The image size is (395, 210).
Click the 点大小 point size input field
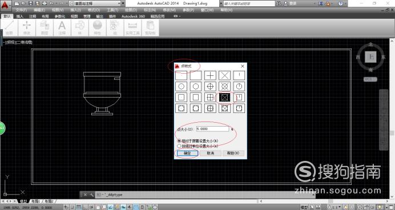(212, 129)
